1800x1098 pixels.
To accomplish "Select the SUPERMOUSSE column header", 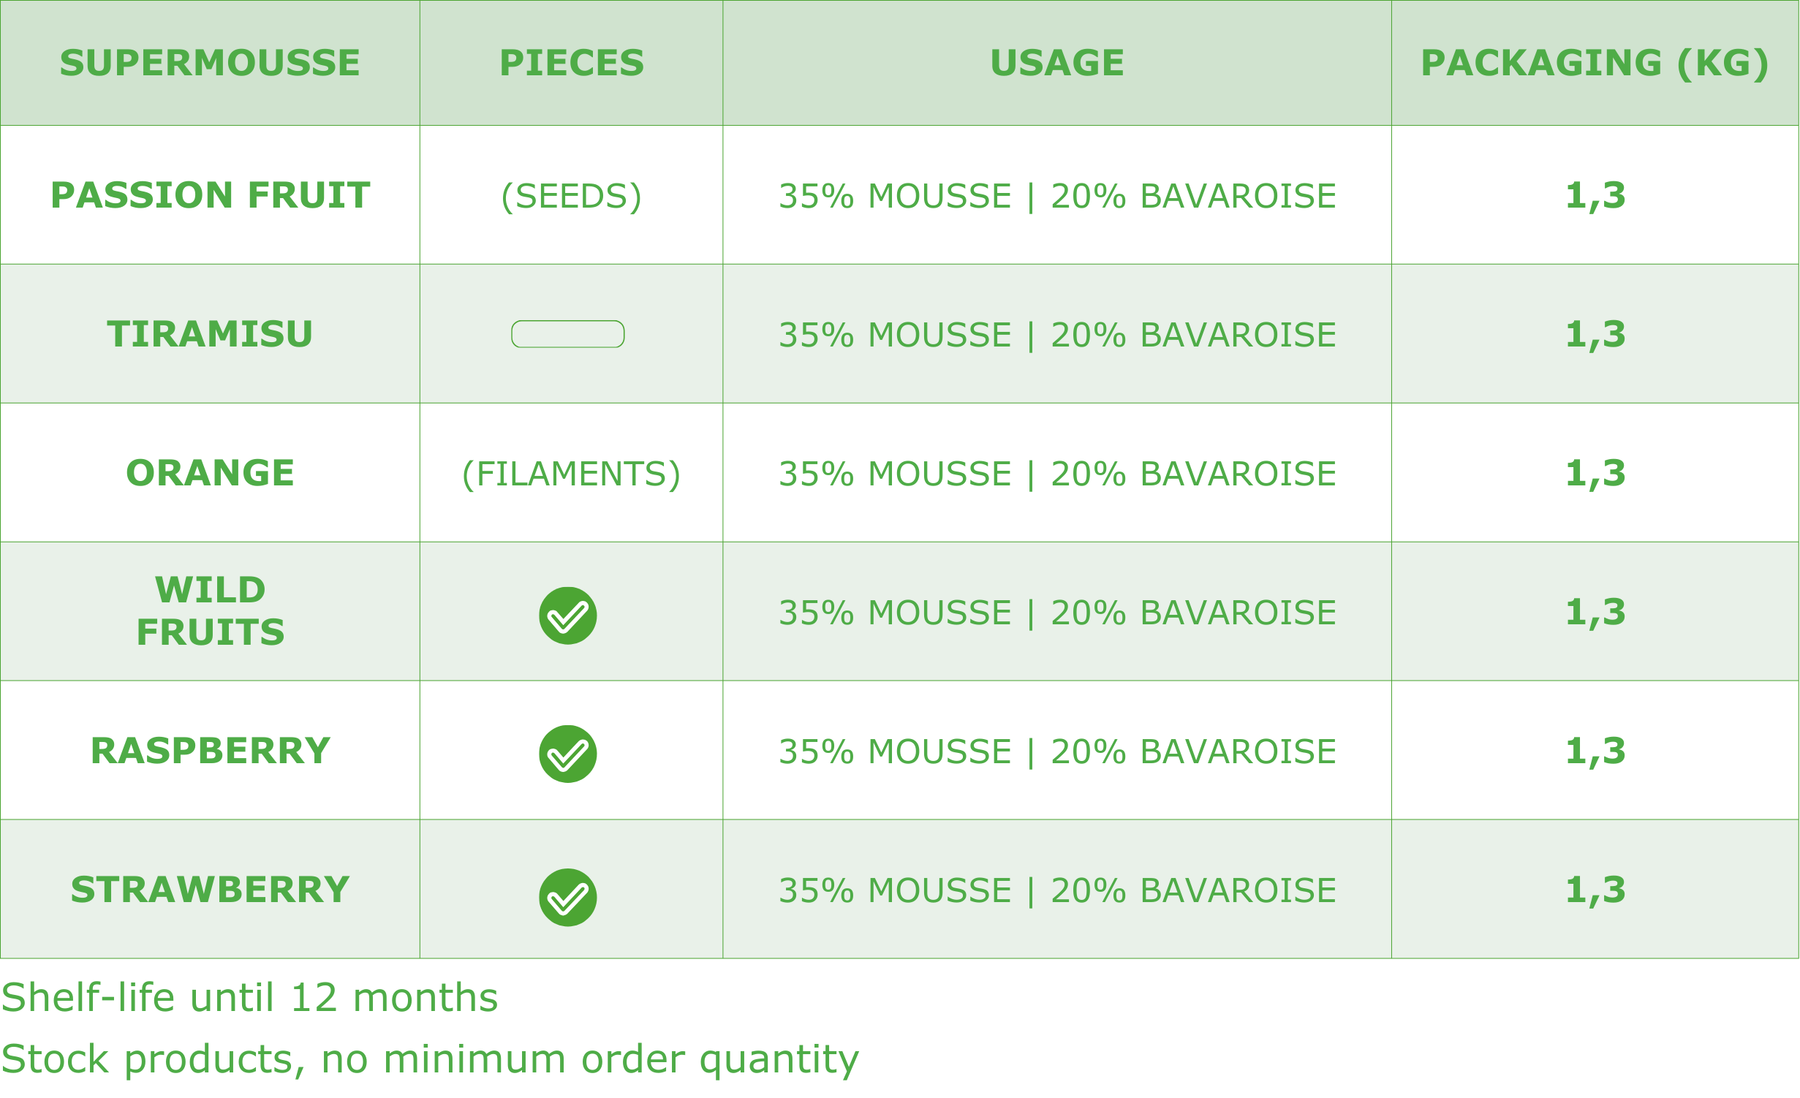I will [210, 63].
